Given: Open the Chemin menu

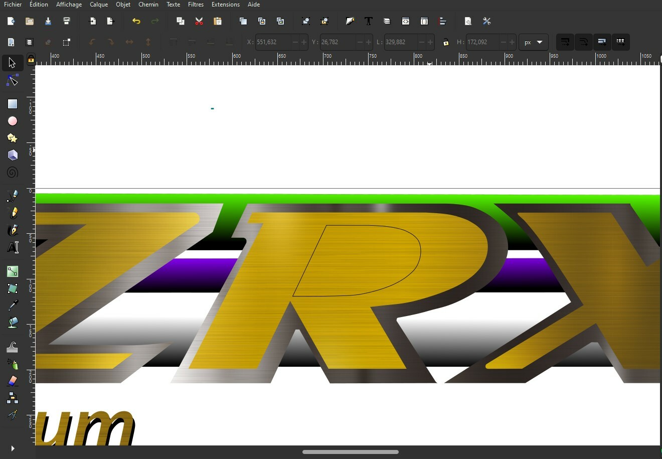Looking at the screenshot, I should pyautogui.click(x=148, y=5).
